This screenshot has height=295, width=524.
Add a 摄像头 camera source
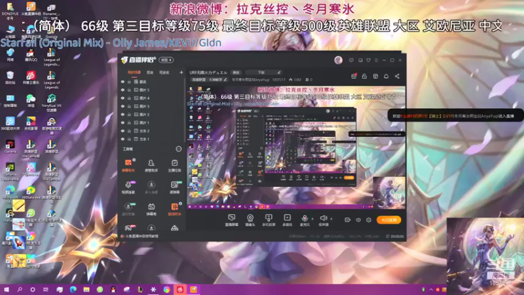250,220
